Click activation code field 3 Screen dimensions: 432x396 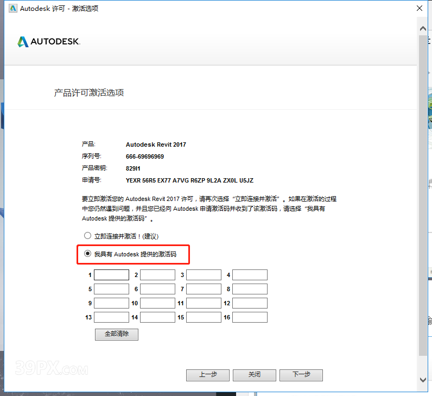[x=204, y=275]
